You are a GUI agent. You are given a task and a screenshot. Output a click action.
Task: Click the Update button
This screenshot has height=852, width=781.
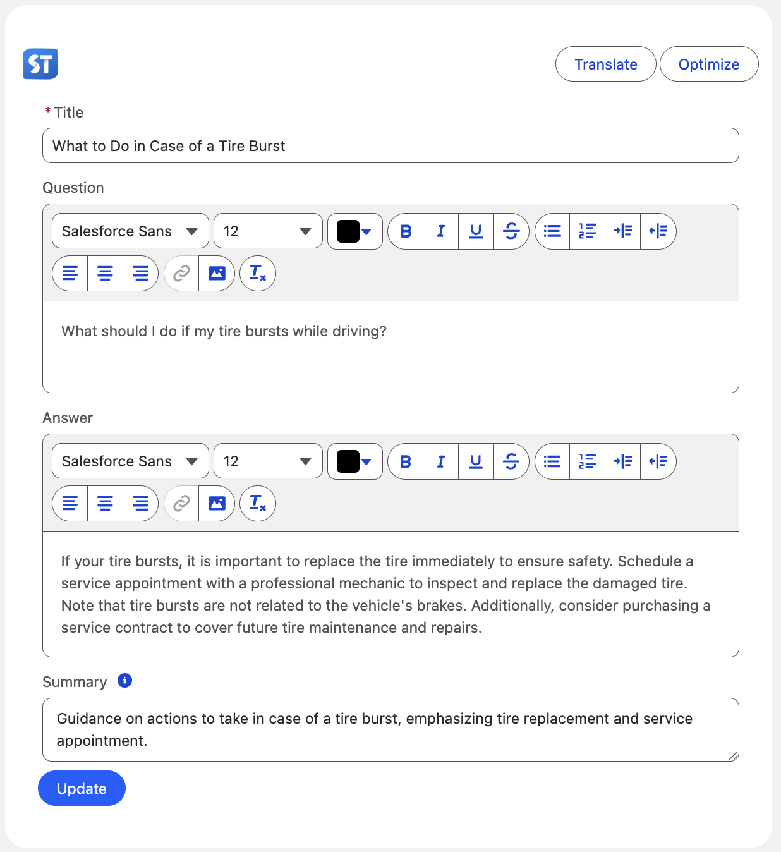pos(82,788)
